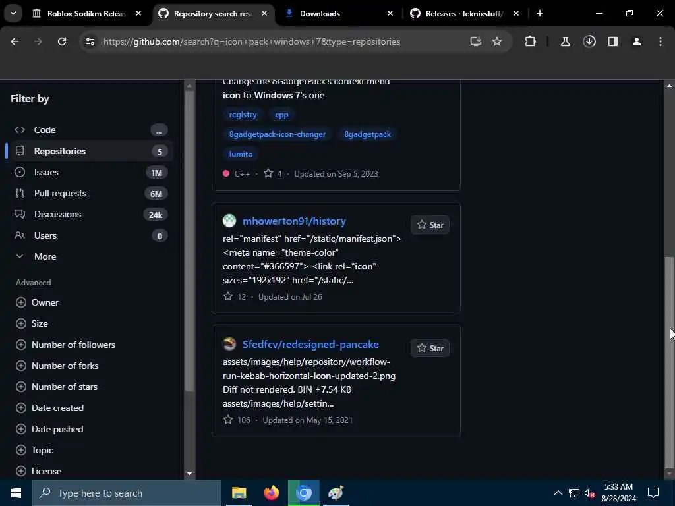Click the Sfedfcv avatar image
675x506 pixels.
(229, 344)
